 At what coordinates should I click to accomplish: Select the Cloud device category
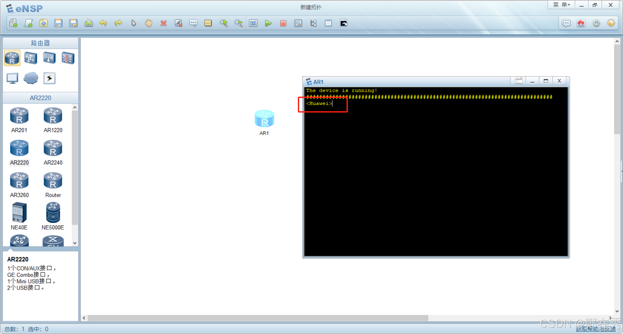pos(31,78)
